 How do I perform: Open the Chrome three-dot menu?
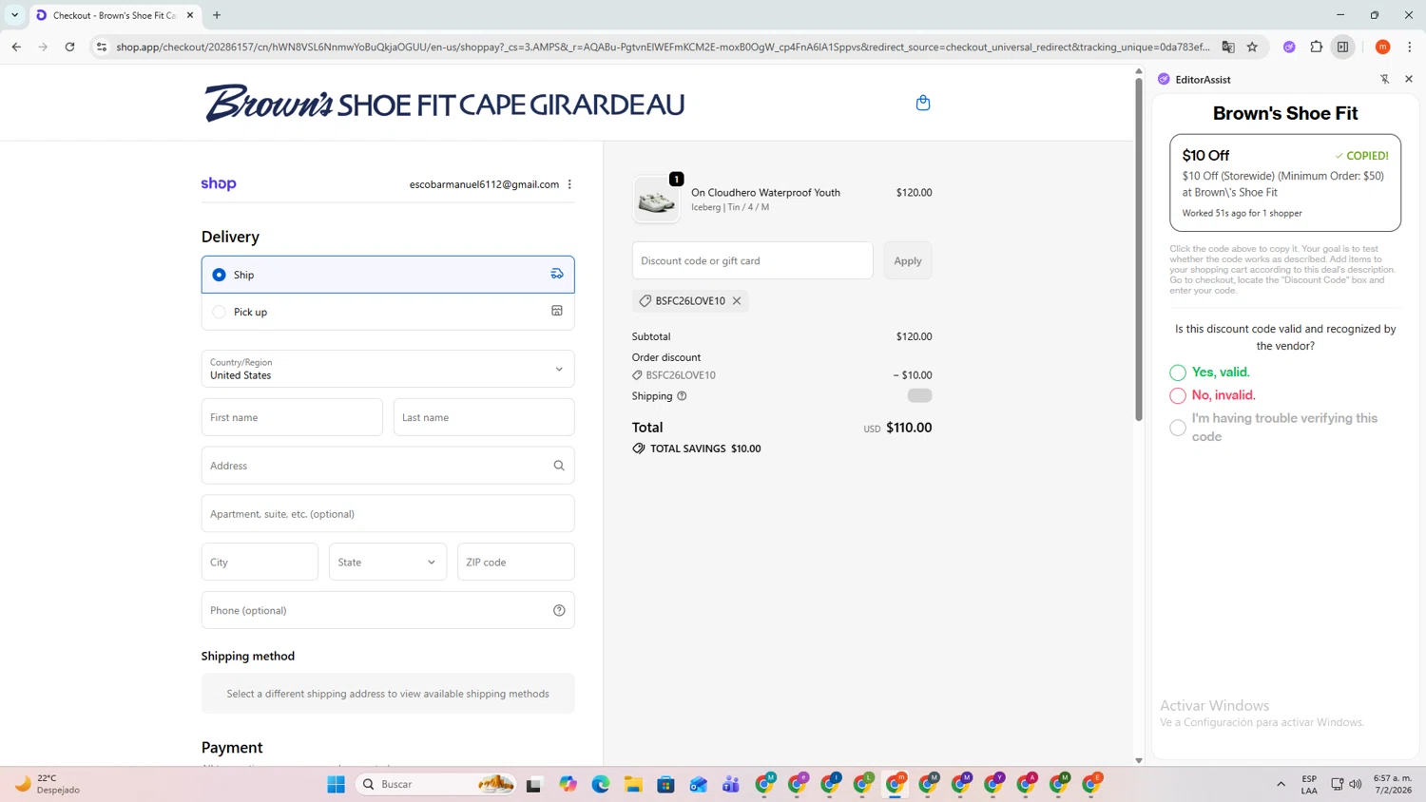click(1410, 47)
